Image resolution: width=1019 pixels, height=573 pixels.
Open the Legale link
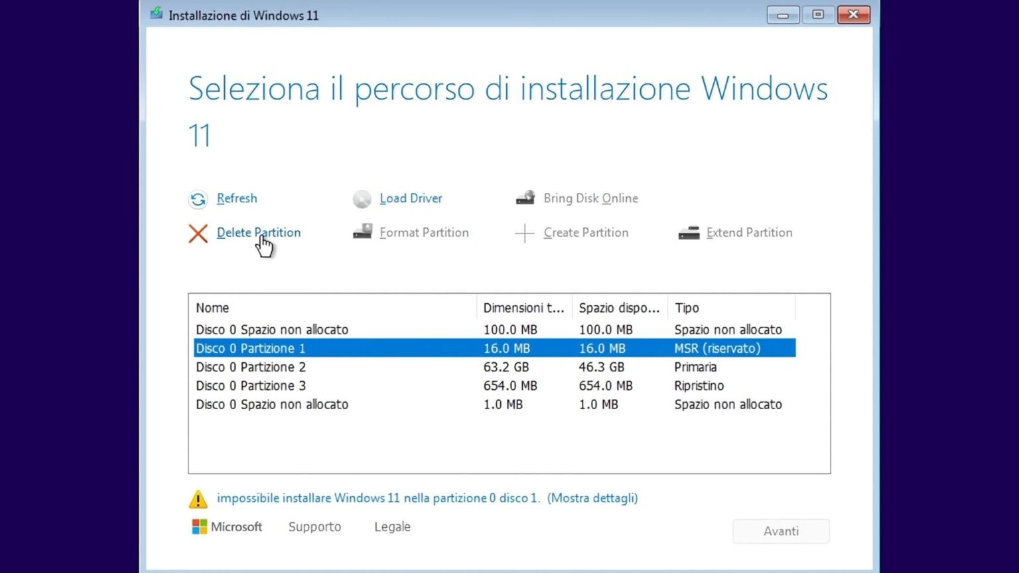click(x=392, y=526)
